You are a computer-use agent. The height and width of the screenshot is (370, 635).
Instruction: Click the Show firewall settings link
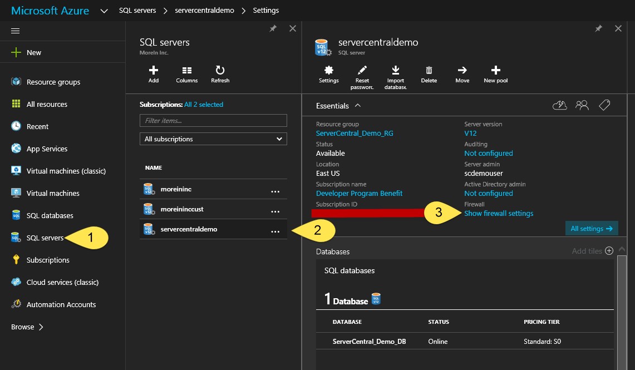[499, 214]
